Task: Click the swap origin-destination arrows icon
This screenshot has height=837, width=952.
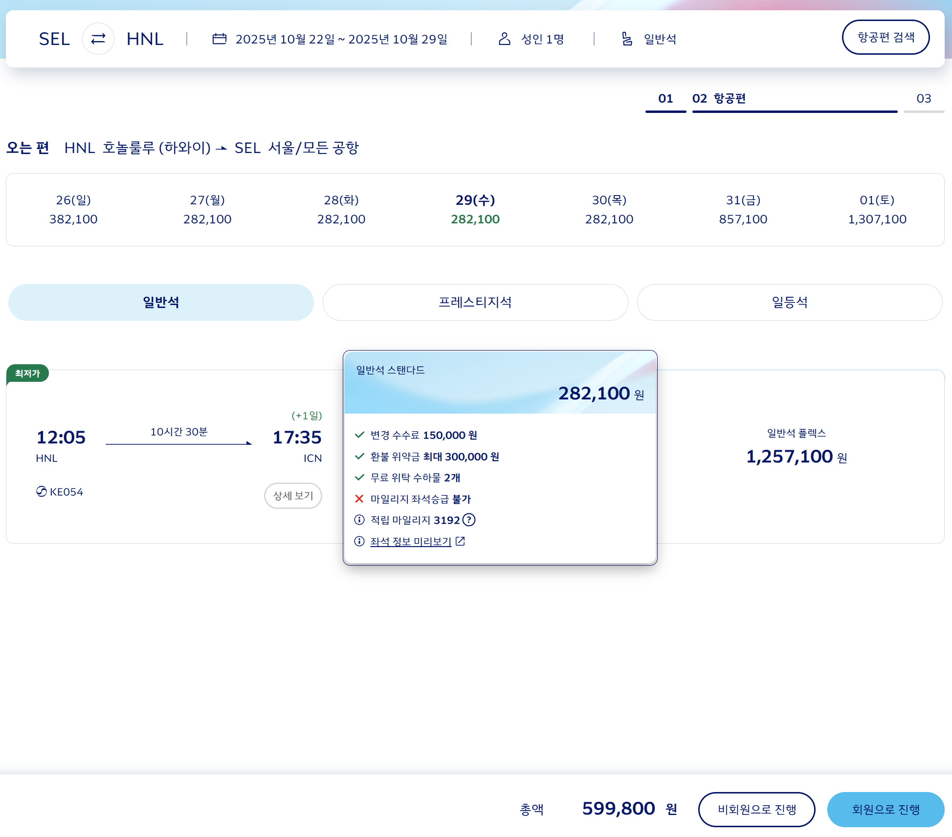Action: (x=98, y=39)
